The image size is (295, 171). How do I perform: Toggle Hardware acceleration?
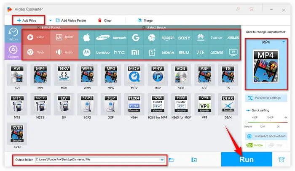pos(266,136)
